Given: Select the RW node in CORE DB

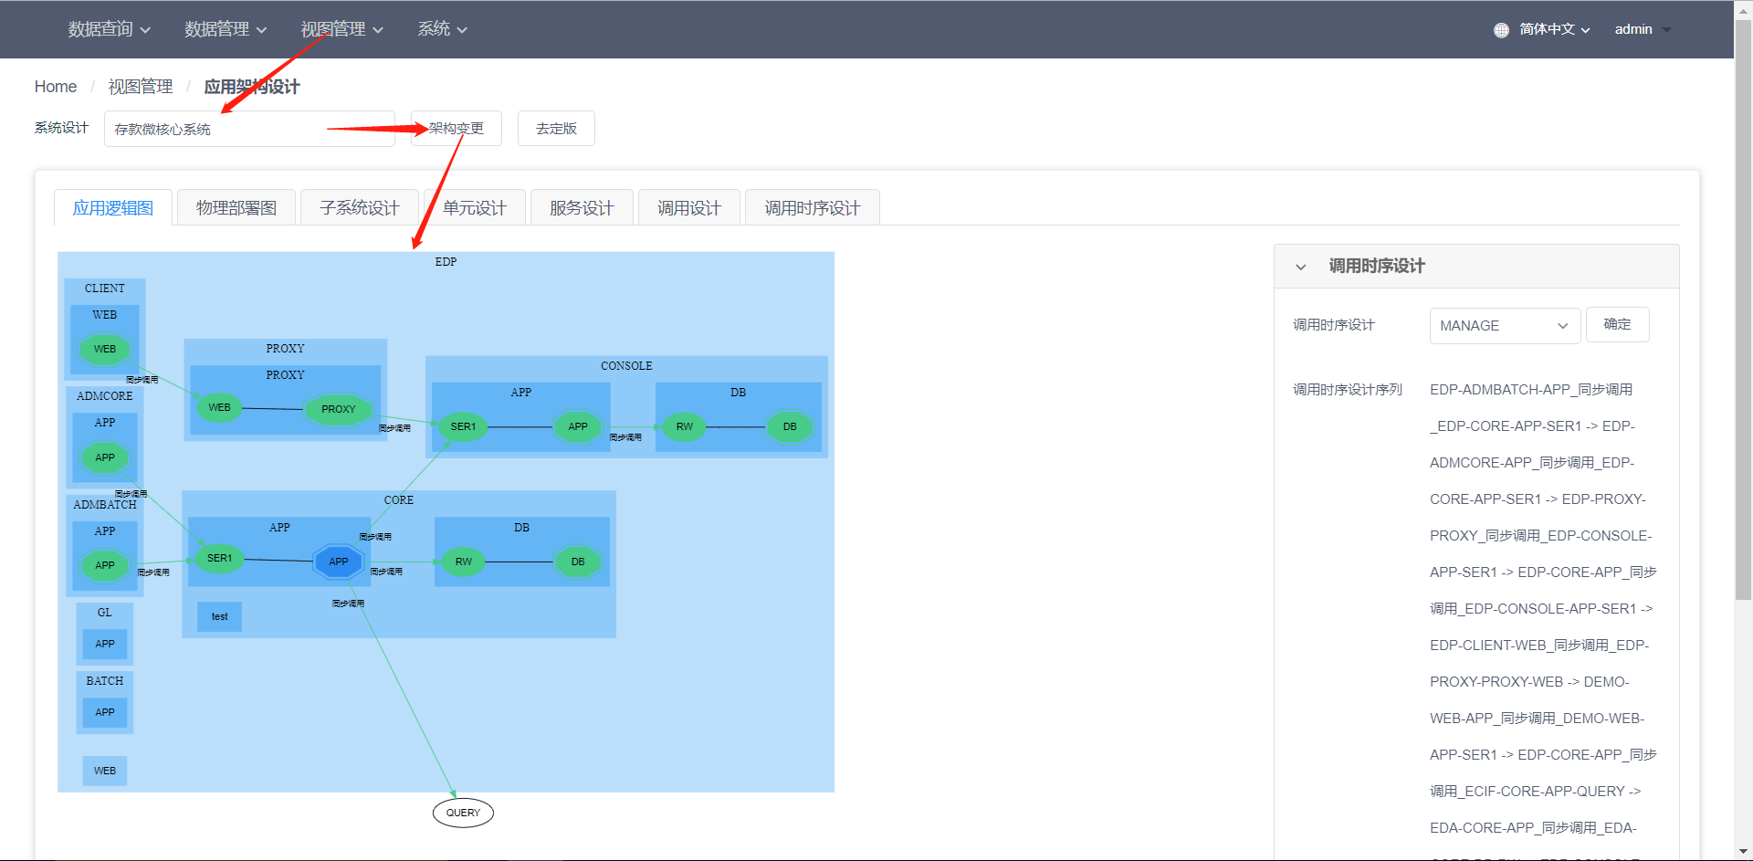Looking at the screenshot, I should click(x=464, y=562).
